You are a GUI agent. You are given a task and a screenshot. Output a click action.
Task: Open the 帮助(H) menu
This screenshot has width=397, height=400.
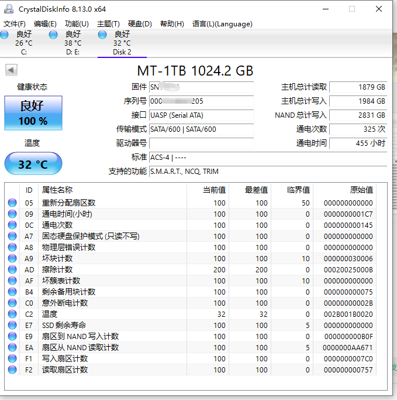(x=172, y=24)
